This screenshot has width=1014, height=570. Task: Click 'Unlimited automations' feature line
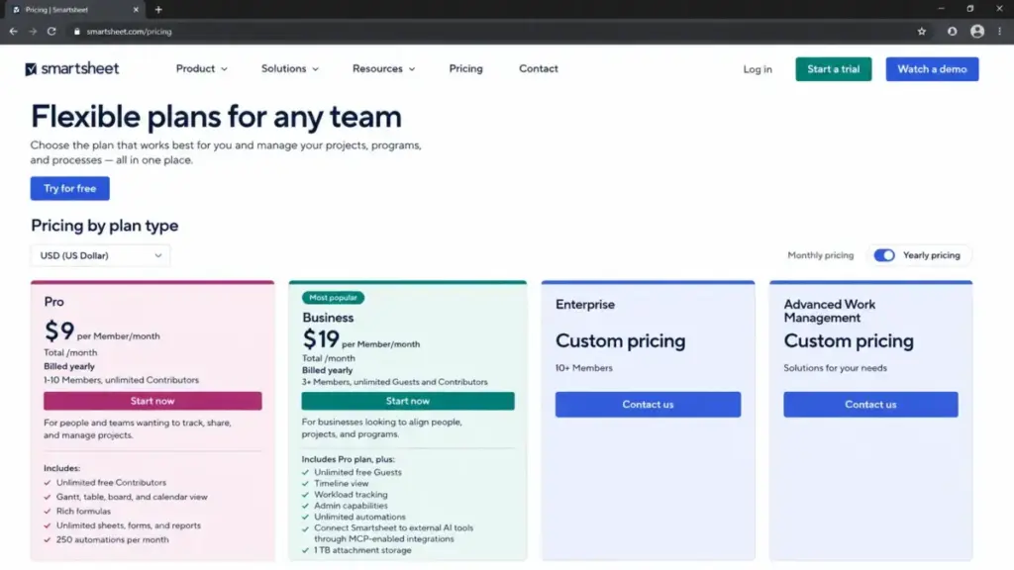tap(359, 517)
